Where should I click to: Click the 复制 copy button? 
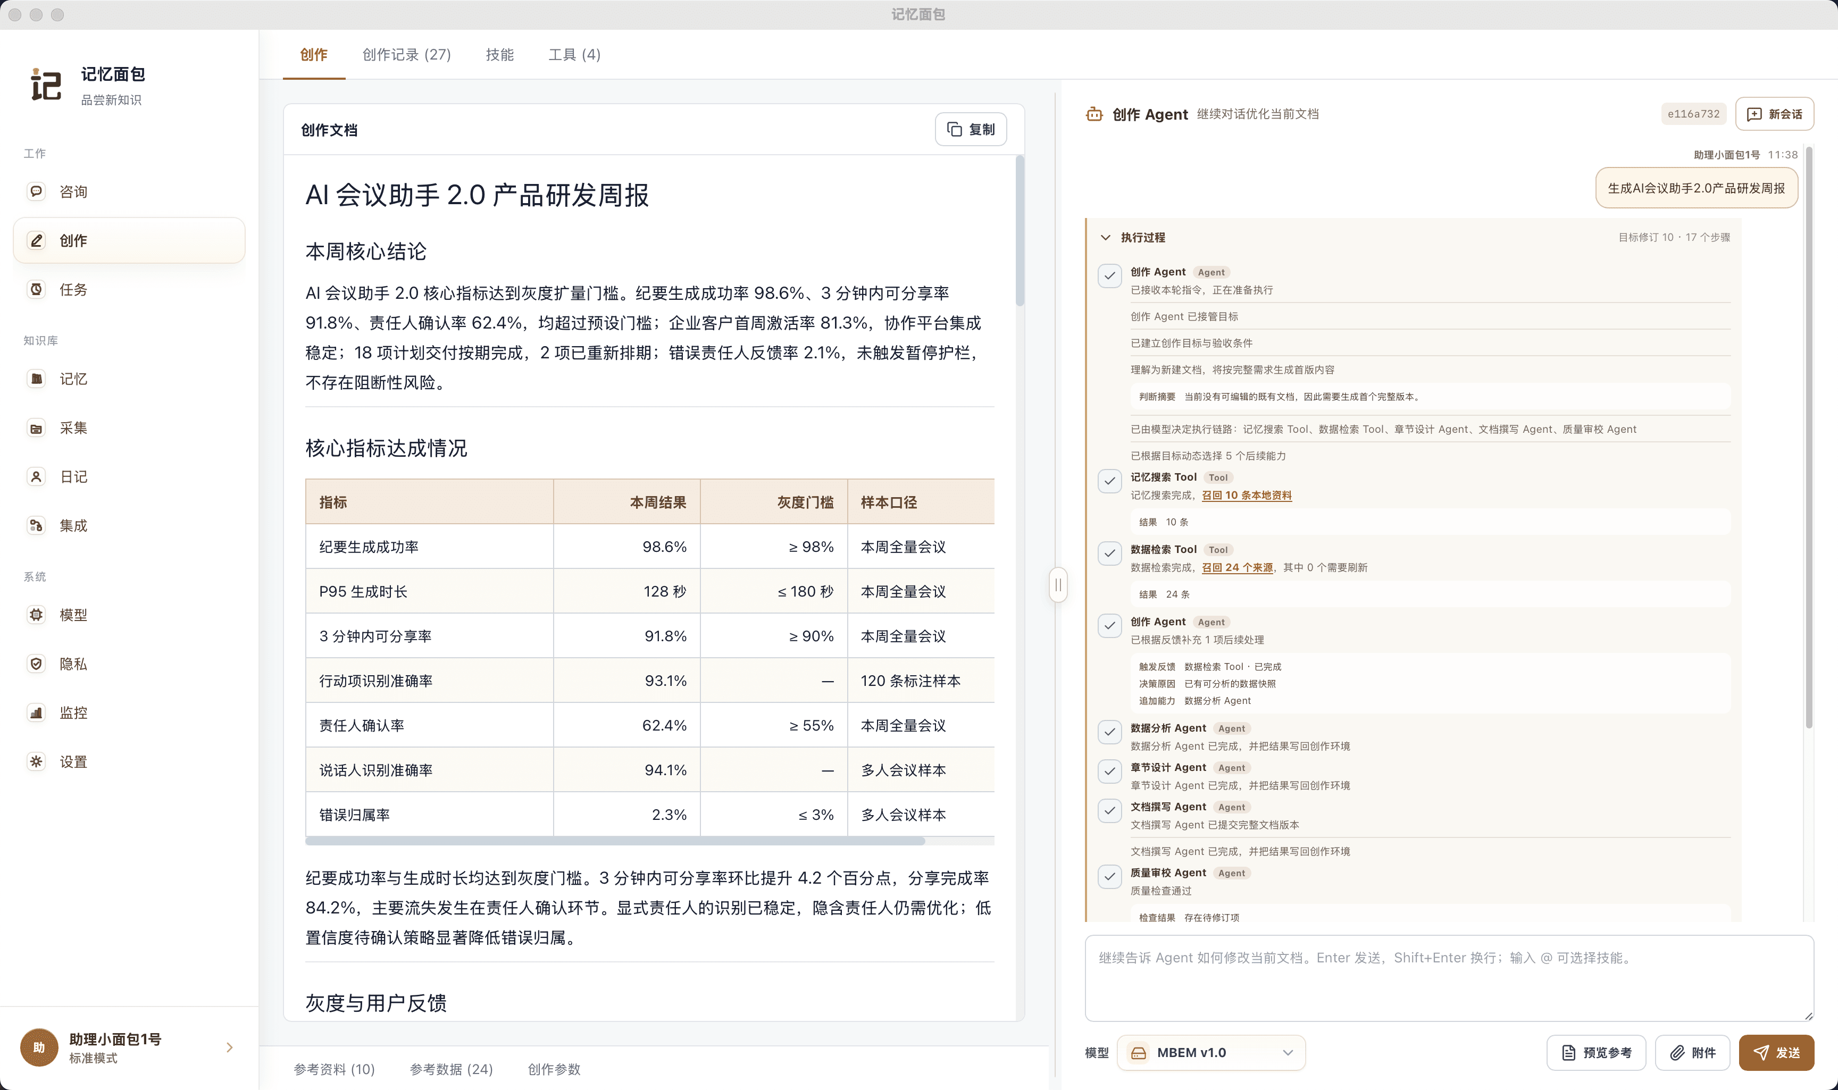tap(971, 129)
